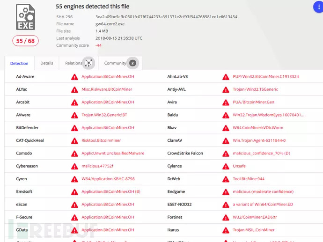Click the EXE file type icon
This screenshot has width=323, height=242.
pyautogui.click(x=26, y=17)
